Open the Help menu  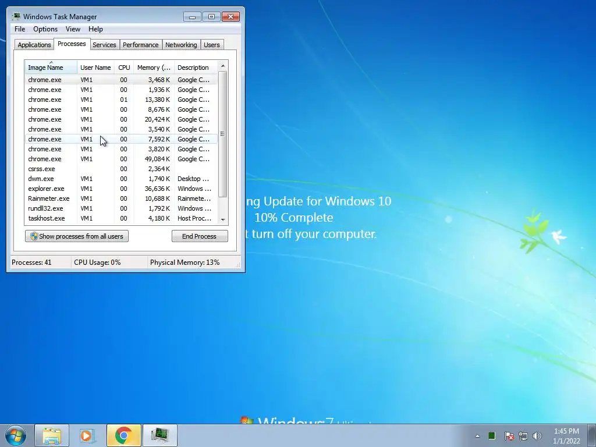tap(95, 29)
